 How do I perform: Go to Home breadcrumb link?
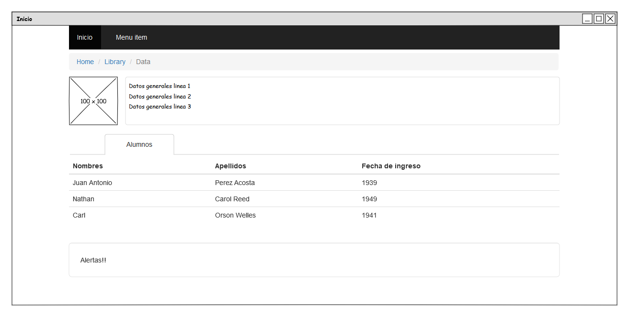(85, 62)
